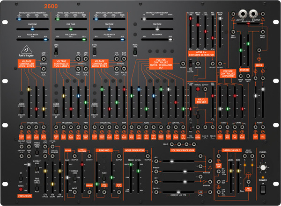Click the red Manual gate button

click(198, 89)
